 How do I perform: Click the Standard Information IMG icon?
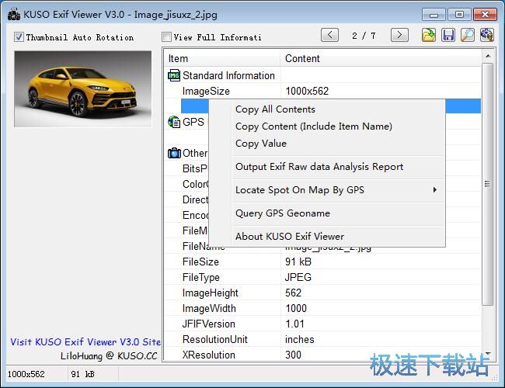coord(174,75)
